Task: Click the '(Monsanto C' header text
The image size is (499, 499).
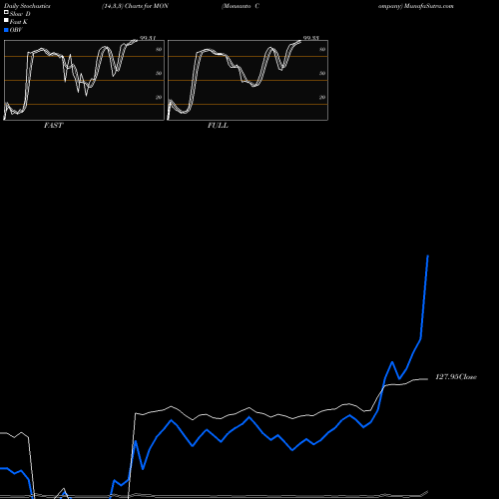Action: (241, 6)
